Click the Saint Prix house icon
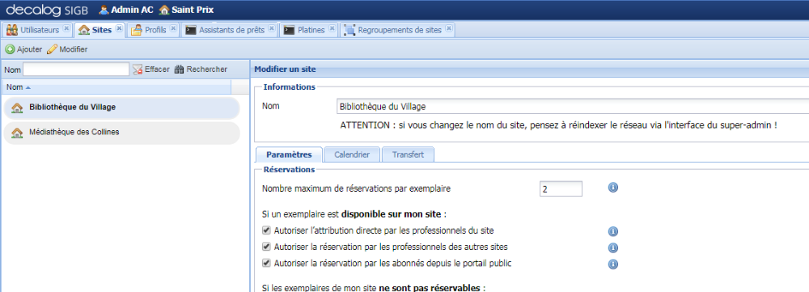 (x=164, y=10)
